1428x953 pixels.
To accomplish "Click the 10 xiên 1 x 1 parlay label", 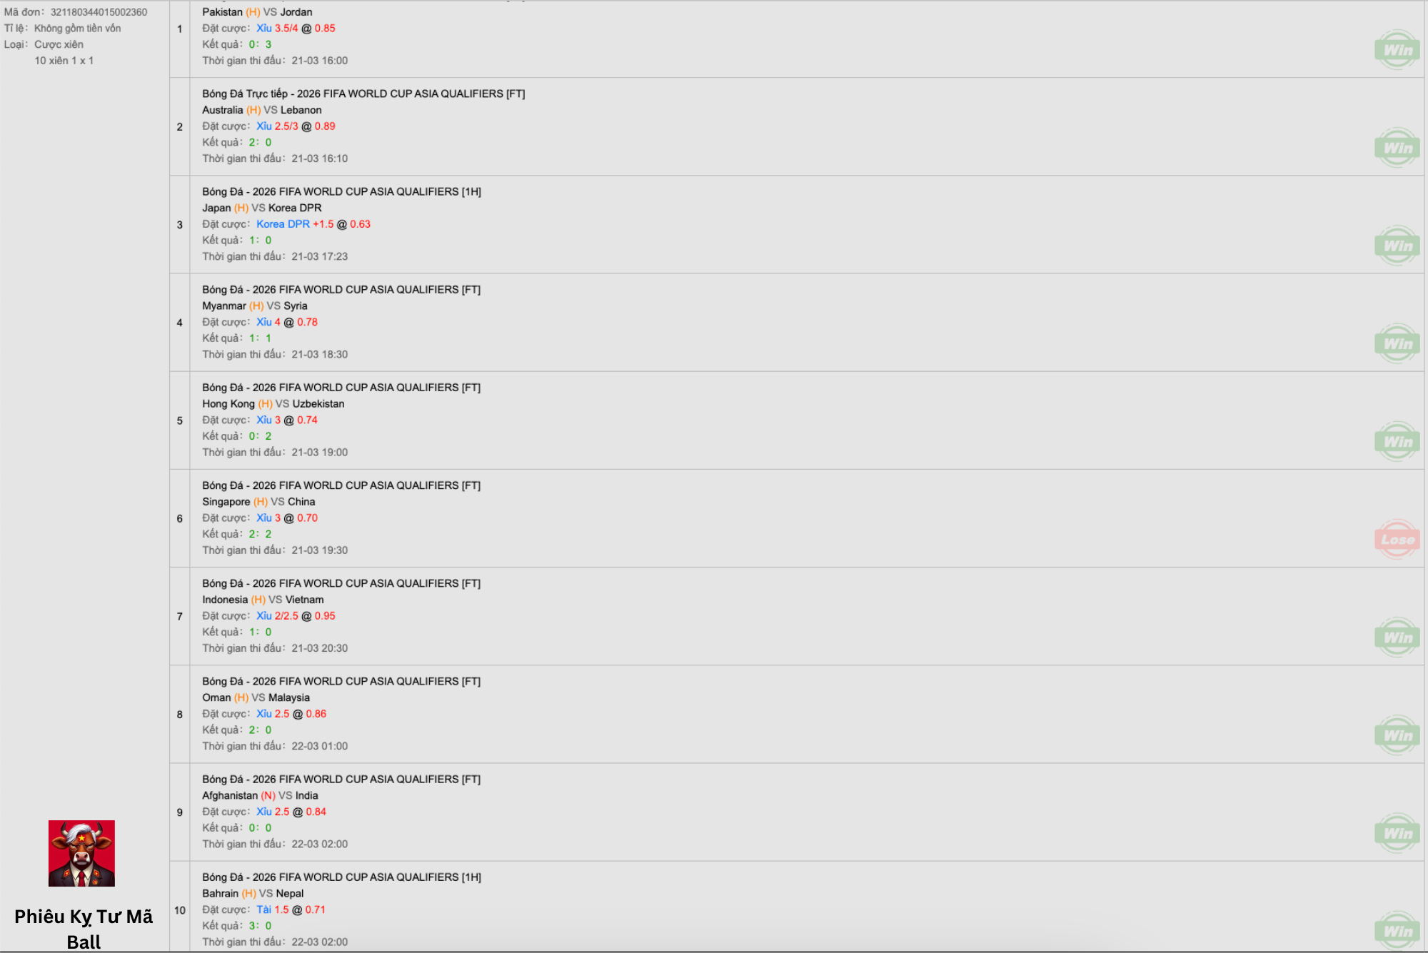I will point(64,61).
